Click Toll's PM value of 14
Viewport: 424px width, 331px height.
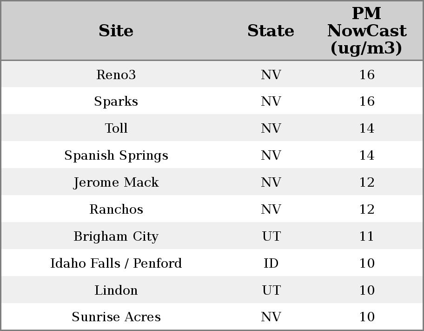pyautogui.click(x=367, y=128)
